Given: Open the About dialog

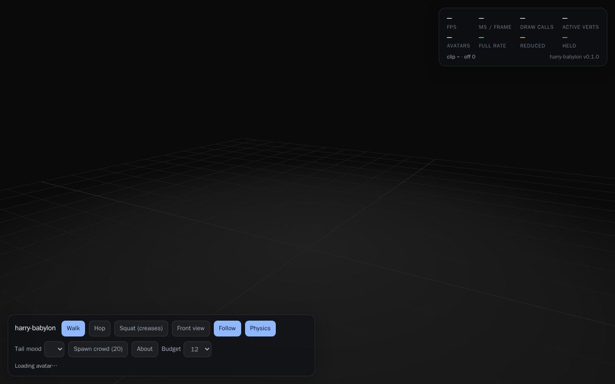Looking at the screenshot, I should click(x=145, y=349).
